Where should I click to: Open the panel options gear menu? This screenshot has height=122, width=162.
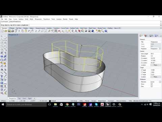click(161, 36)
